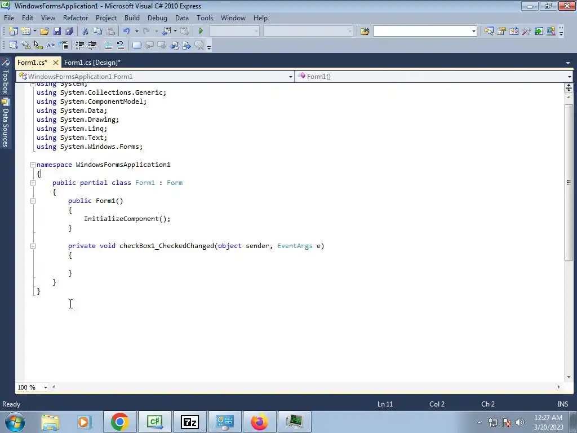Cut selection using the scissors icon
This screenshot has height=433, width=577.
tap(86, 32)
